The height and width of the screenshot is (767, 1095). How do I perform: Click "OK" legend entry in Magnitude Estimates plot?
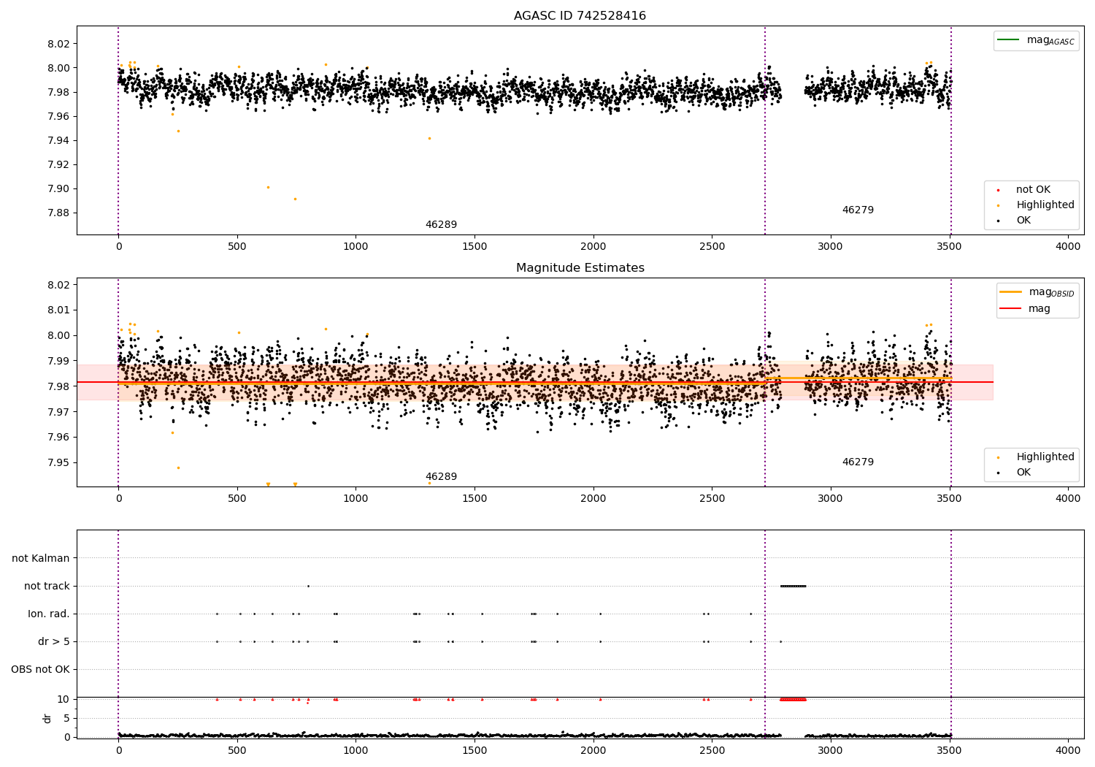1023,472
